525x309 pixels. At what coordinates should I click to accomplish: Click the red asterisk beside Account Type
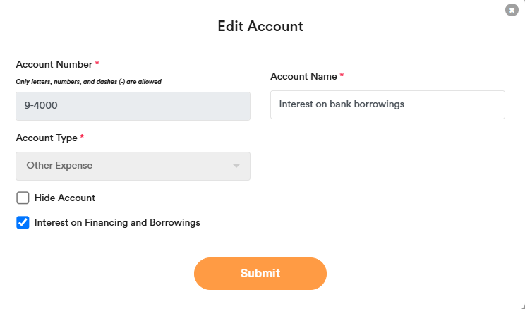[82, 138]
